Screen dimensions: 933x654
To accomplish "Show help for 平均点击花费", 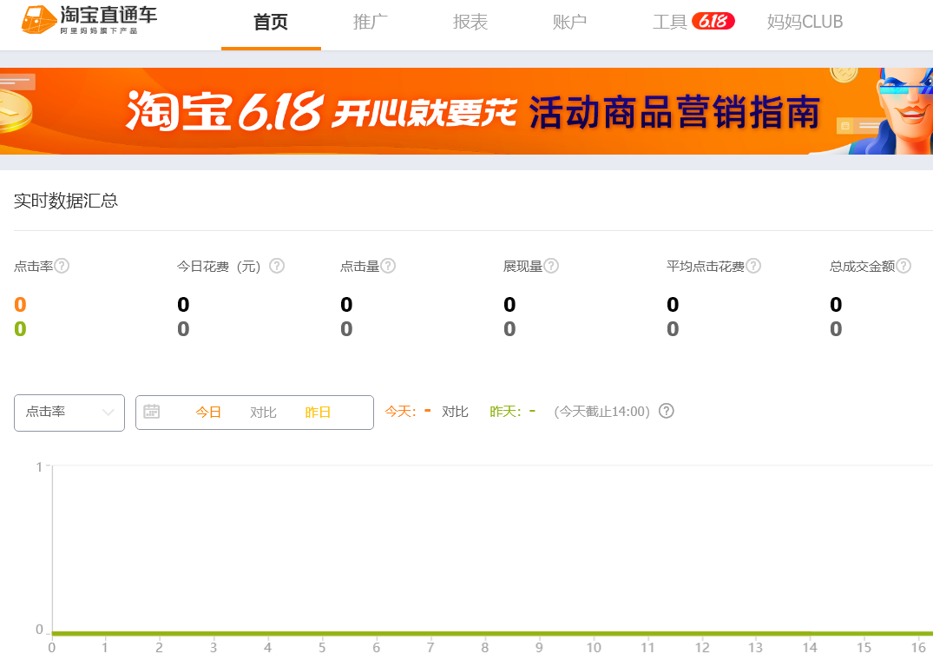I will pyautogui.click(x=753, y=266).
